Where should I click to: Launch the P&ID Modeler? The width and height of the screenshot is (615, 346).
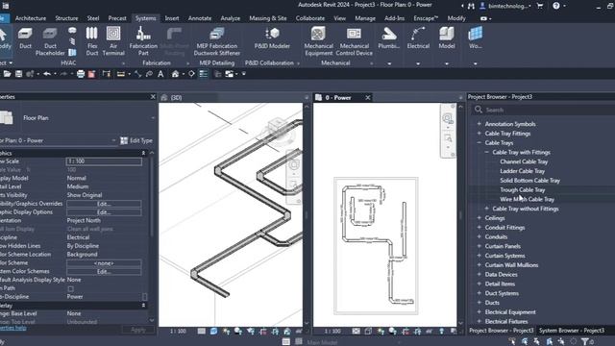tap(272, 38)
